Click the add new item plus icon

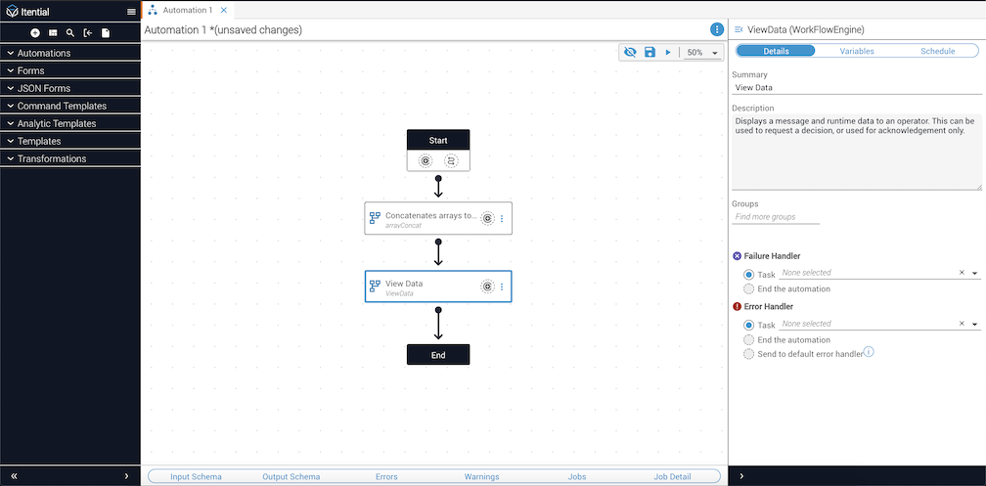(35, 32)
